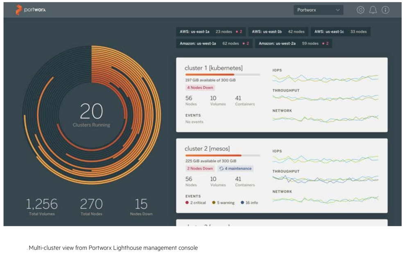Click the maintenance refresh icon in cluster 2

(221, 169)
